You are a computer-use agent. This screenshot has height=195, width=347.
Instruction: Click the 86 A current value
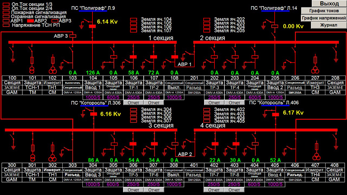coord(94,160)
